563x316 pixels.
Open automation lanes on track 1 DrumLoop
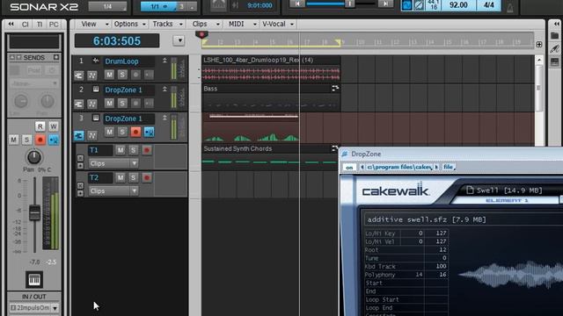pos(91,75)
